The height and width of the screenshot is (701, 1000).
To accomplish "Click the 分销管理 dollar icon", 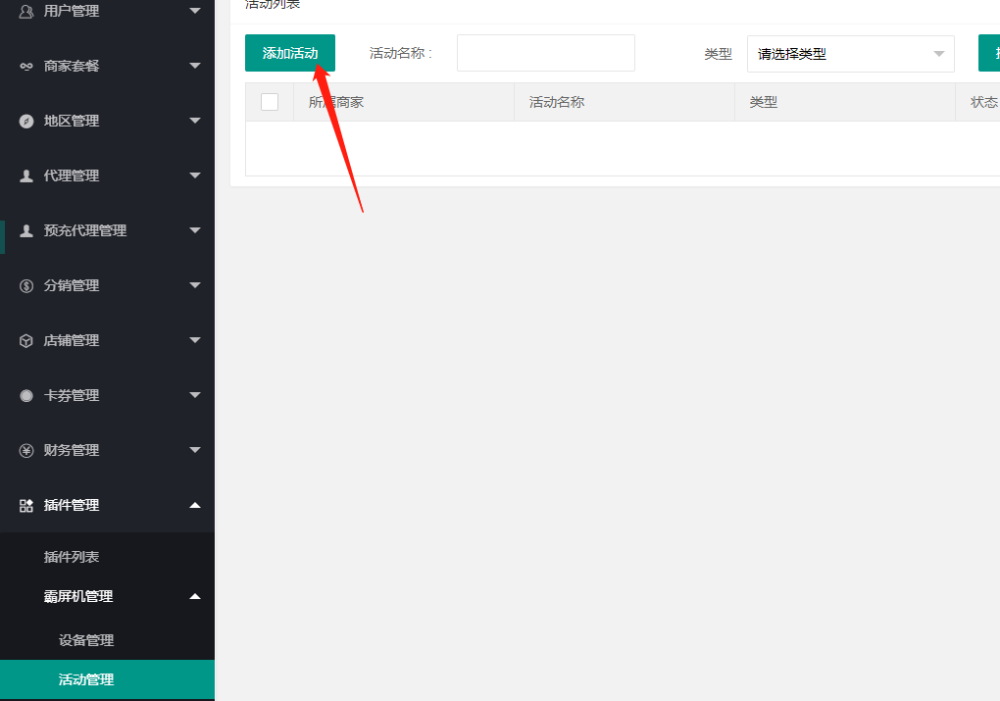I will point(26,285).
